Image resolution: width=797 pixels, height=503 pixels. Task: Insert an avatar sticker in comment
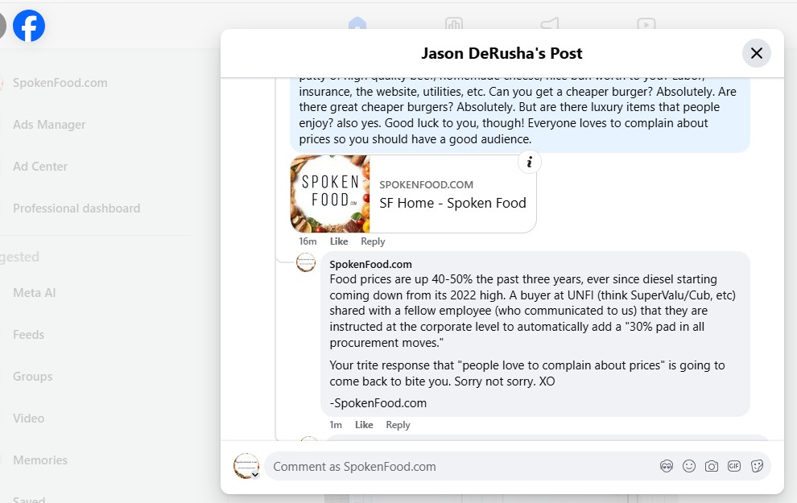point(667,466)
